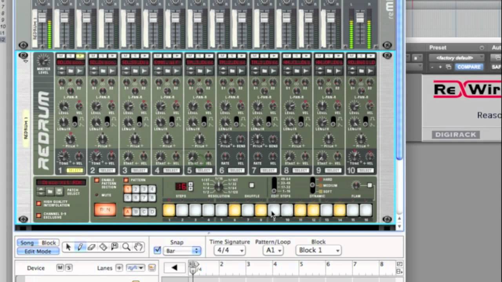
Task: Click add lane plus icon next to Lanes
Action: 119,268
